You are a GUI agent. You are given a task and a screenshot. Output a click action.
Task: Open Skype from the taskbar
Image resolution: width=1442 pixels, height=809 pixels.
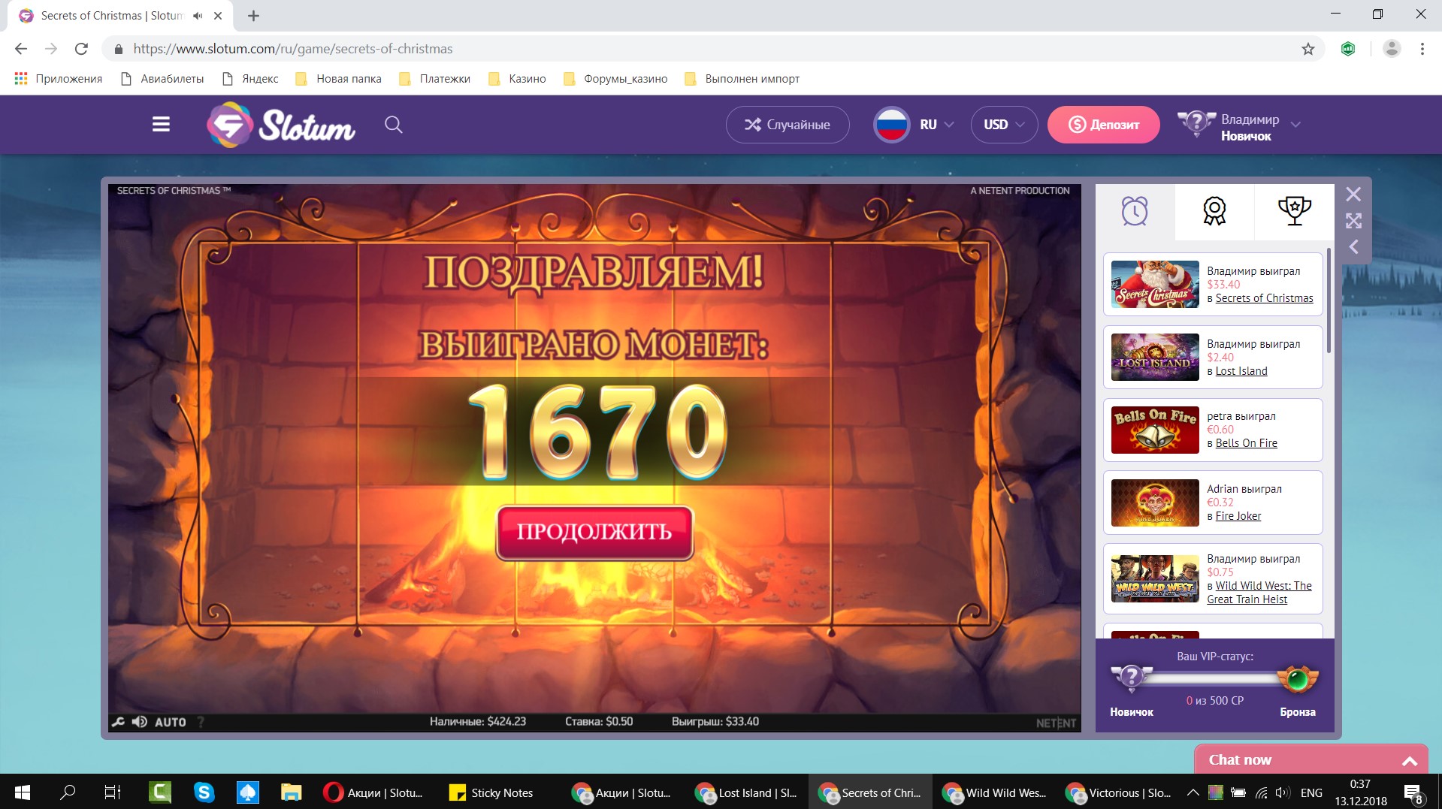click(x=204, y=792)
